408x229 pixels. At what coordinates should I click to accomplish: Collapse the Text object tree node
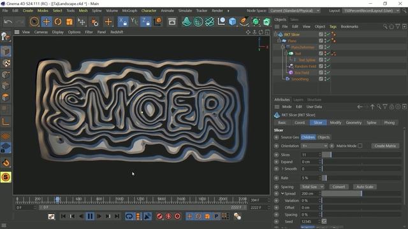coord(286,53)
